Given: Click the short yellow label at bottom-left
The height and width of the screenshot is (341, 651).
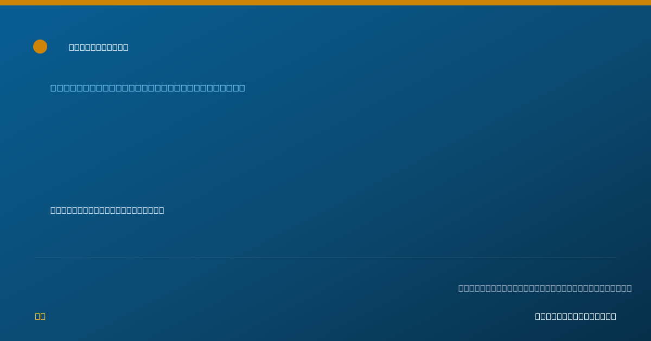Looking at the screenshot, I should (x=40, y=316).
